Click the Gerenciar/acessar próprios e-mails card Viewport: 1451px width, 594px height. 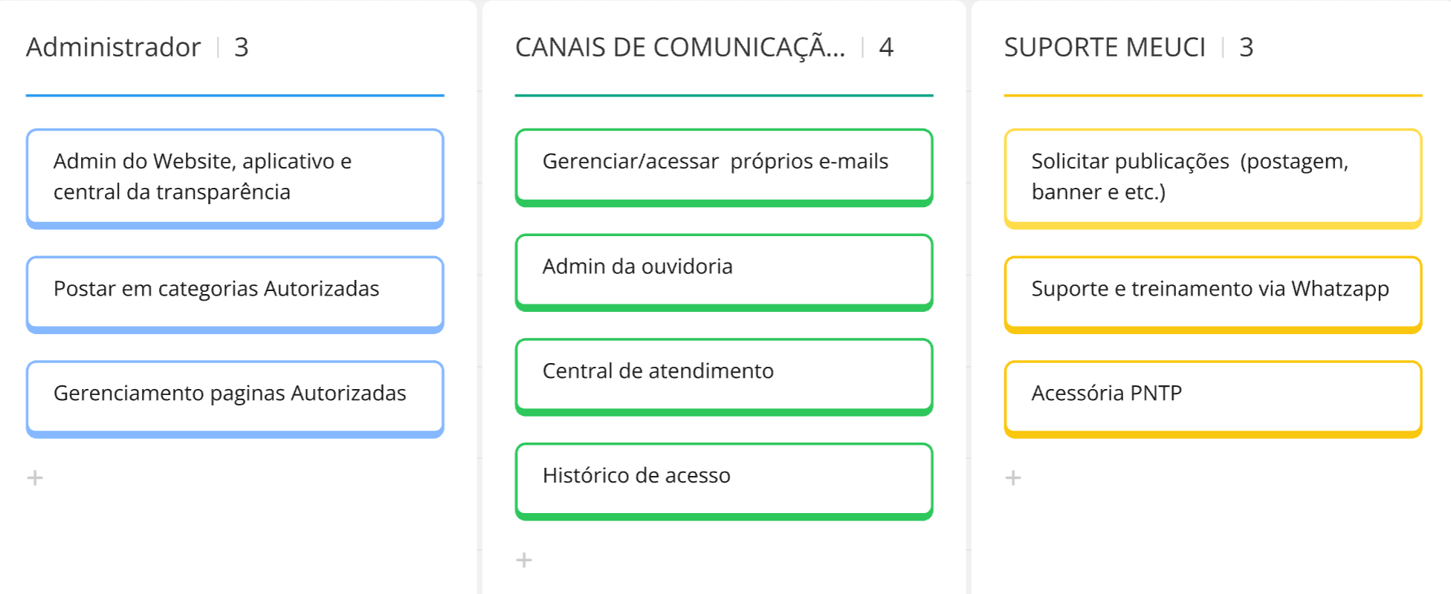pos(723,163)
